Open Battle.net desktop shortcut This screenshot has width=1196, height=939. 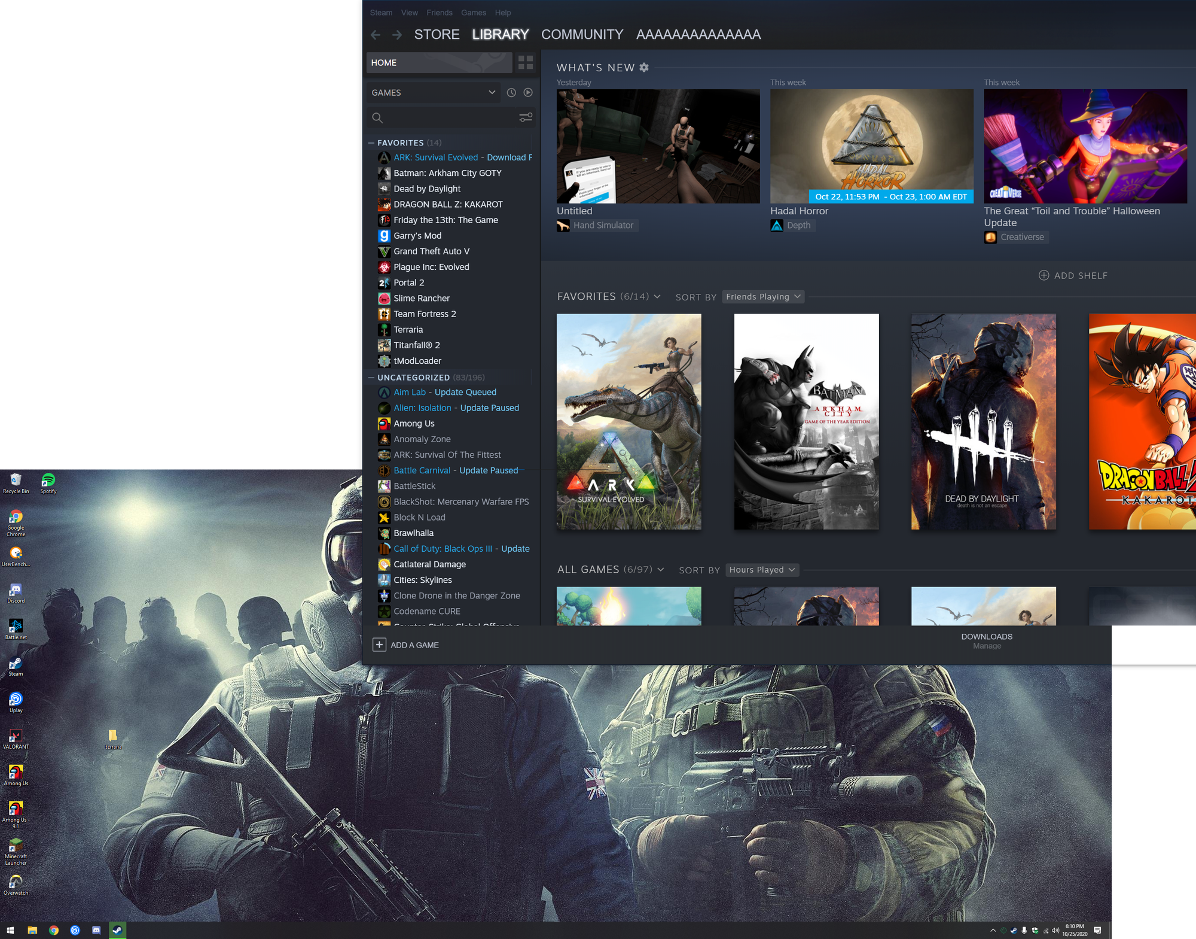[16, 630]
